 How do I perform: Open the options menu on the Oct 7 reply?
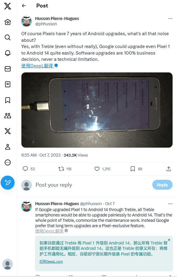pyautogui.click(x=170, y=203)
